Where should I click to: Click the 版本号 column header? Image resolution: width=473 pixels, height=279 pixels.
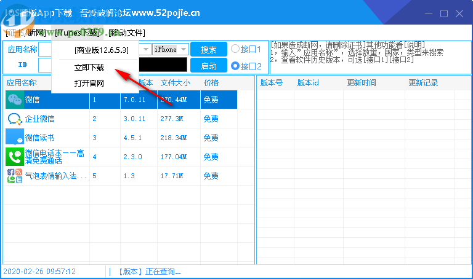click(x=272, y=83)
